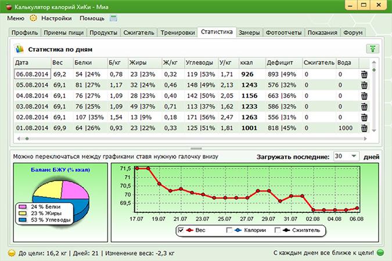This screenshot has width=392, height=261.
Task: Click trash icon for 05.08.2014 entry
Action: coord(364,85)
